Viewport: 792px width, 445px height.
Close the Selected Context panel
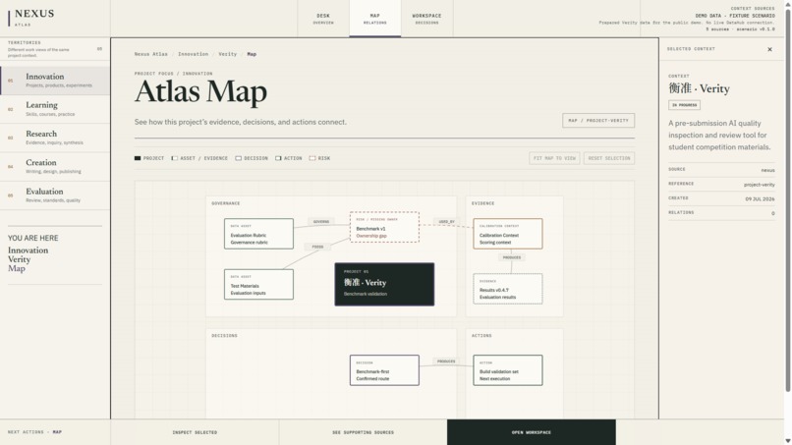769,49
